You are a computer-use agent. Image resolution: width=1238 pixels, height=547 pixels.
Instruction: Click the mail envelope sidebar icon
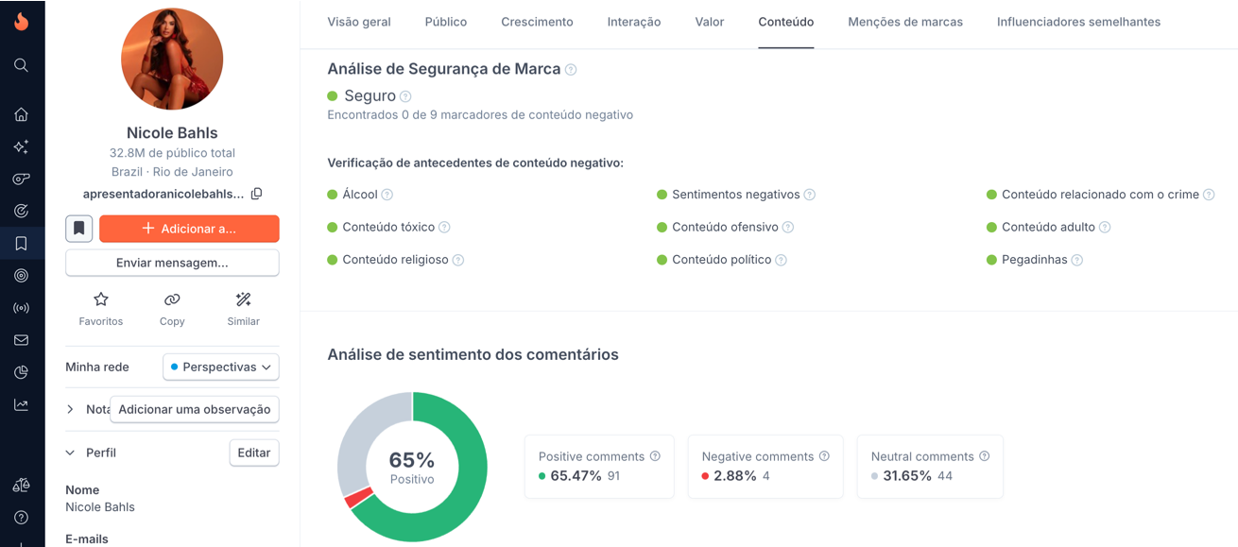click(x=21, y=340)
